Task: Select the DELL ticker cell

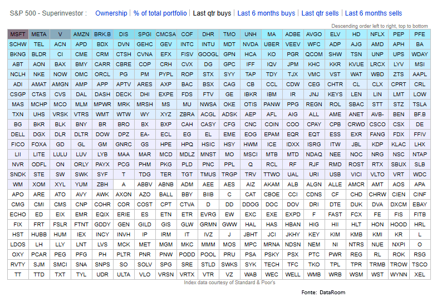Action: 18,135
